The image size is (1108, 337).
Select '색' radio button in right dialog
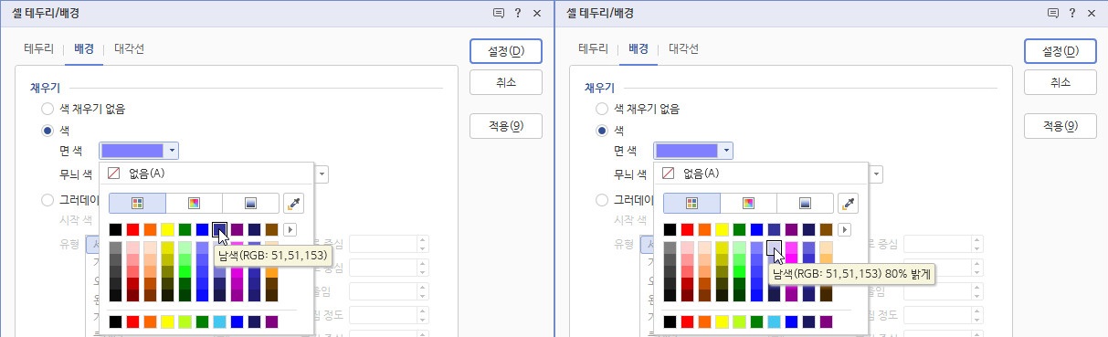click(x=602, y=131)
